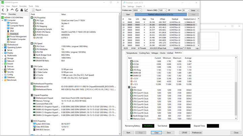Click the Up arrow icon in toolbar
This screenshot has width=243, height=136.
click(12, 10)
